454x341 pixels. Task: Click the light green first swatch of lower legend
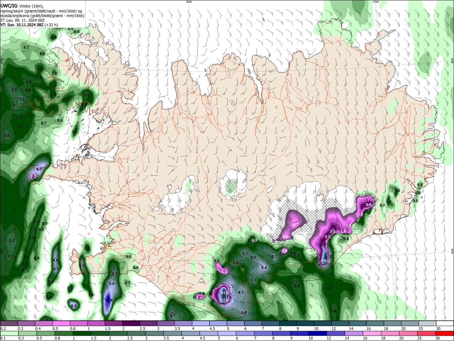tap(9, 333)
